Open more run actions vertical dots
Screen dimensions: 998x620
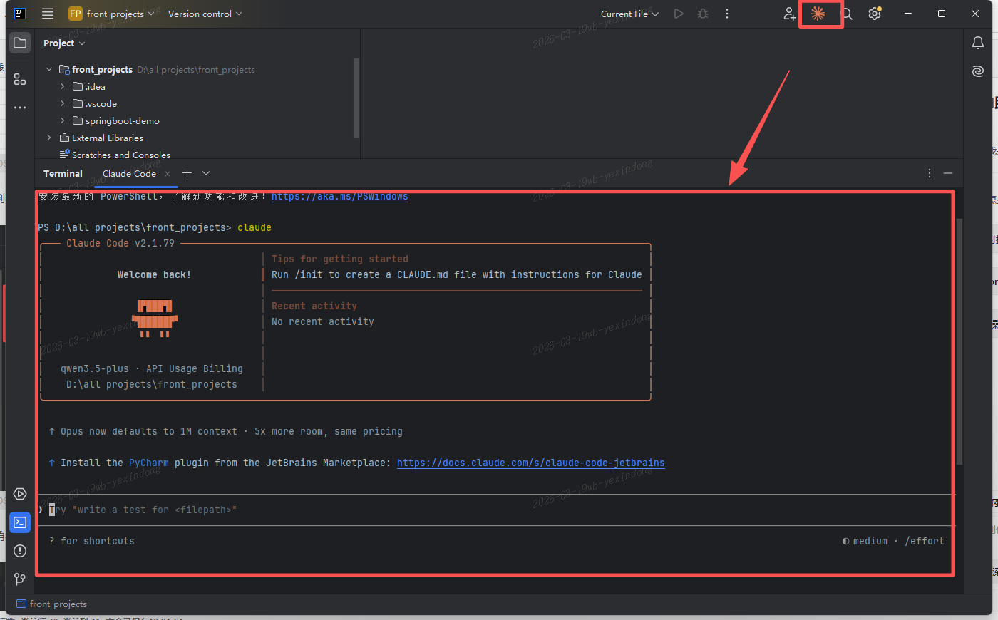[x=727, y=14]
